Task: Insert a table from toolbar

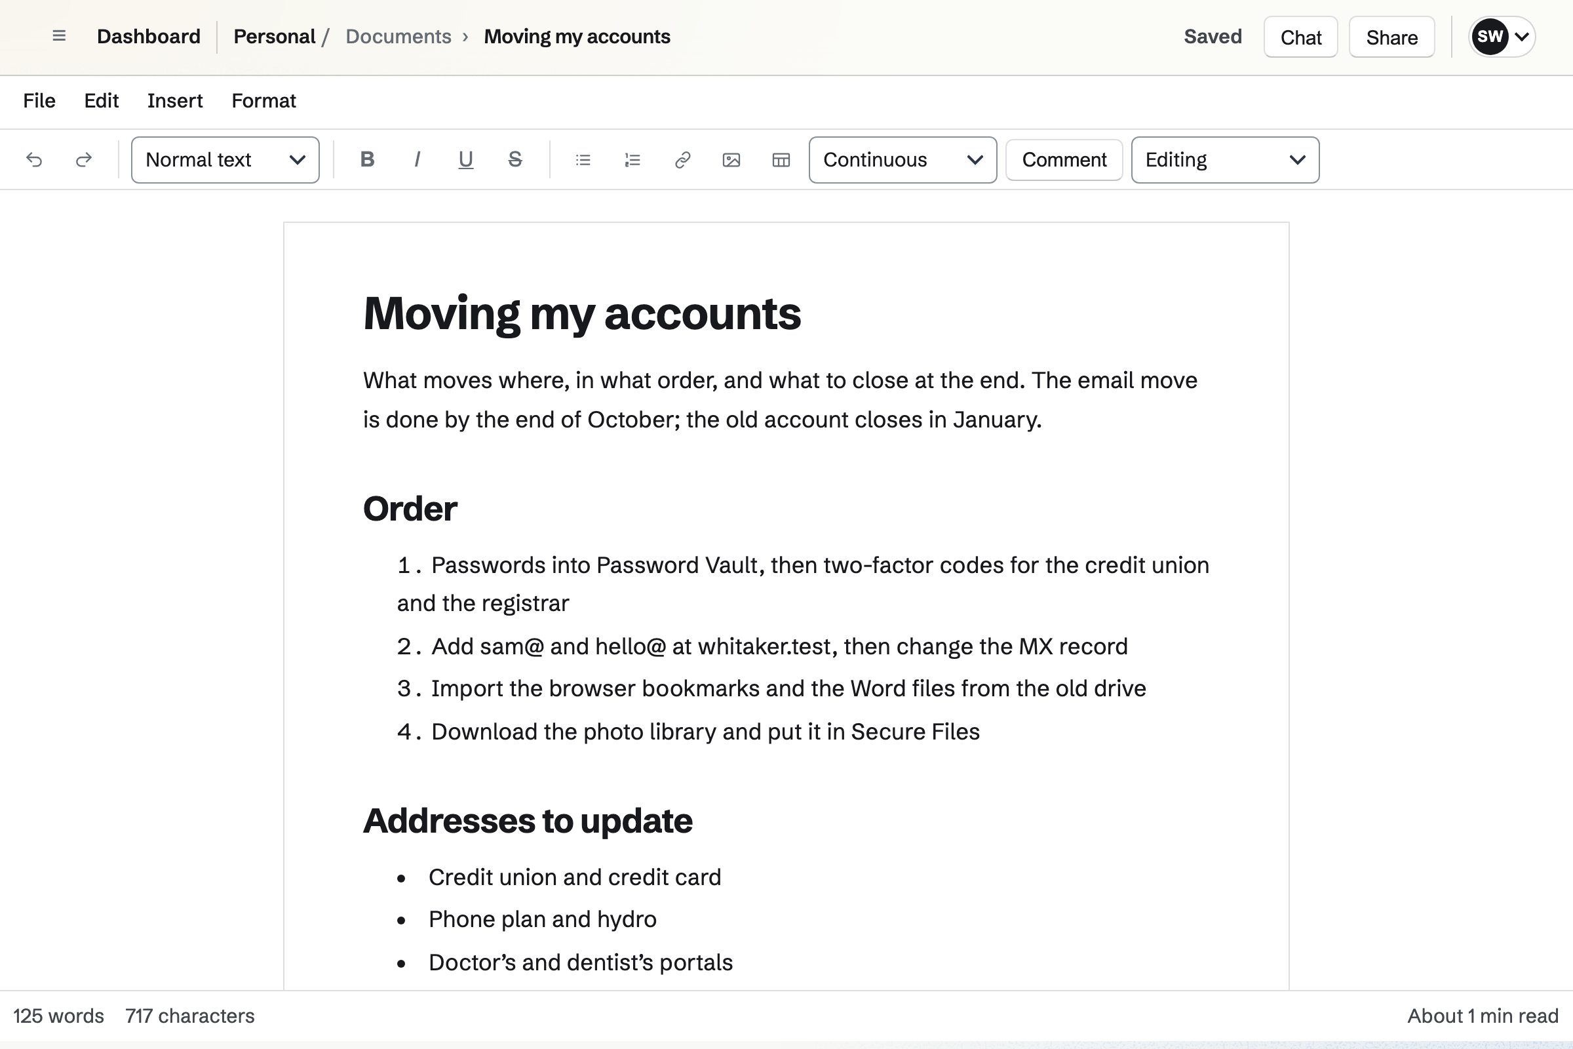Action: [x=781, y=160]
